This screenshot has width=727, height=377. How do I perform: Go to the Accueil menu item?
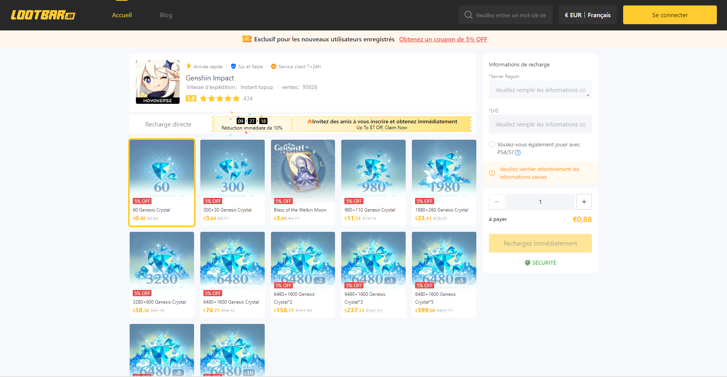point(122,15)
